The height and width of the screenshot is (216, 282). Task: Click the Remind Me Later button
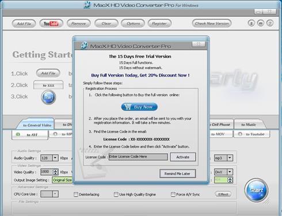[x=177, y=173]
